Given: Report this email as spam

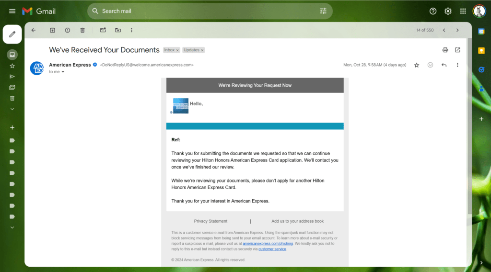Looking at the screenshot, I should coord(67,30).
